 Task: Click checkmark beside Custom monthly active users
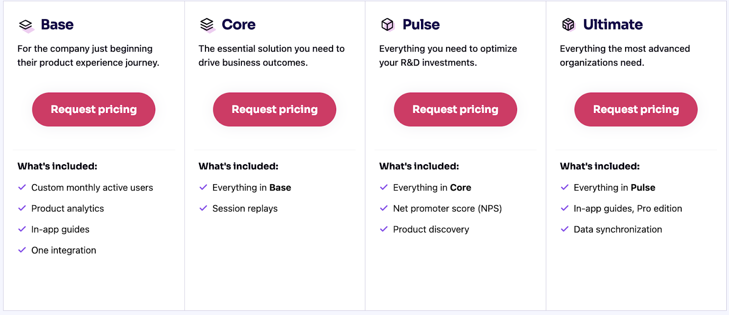[x=22, y=187]
